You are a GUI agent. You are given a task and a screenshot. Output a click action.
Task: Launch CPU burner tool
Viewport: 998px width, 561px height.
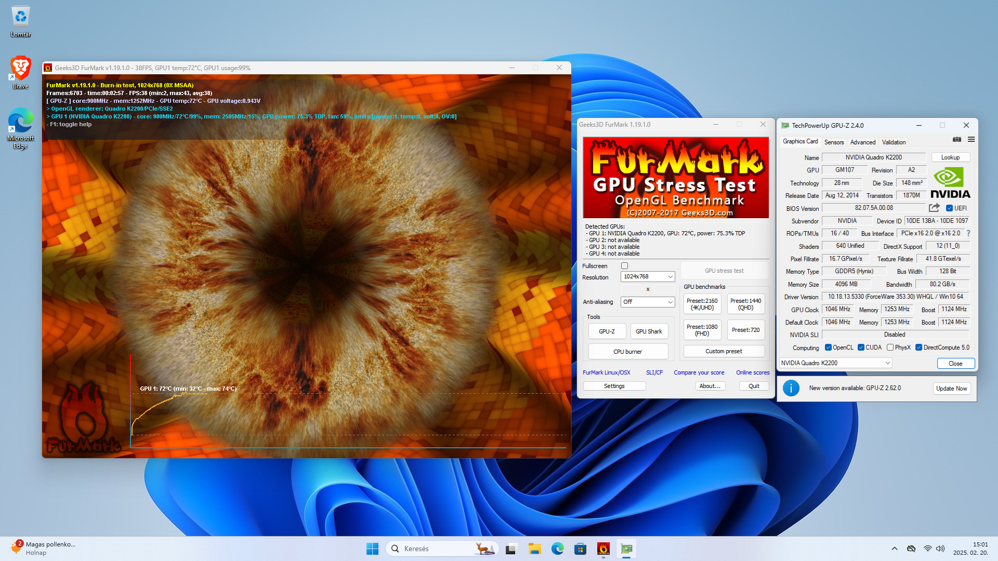(x=628, y=352)
